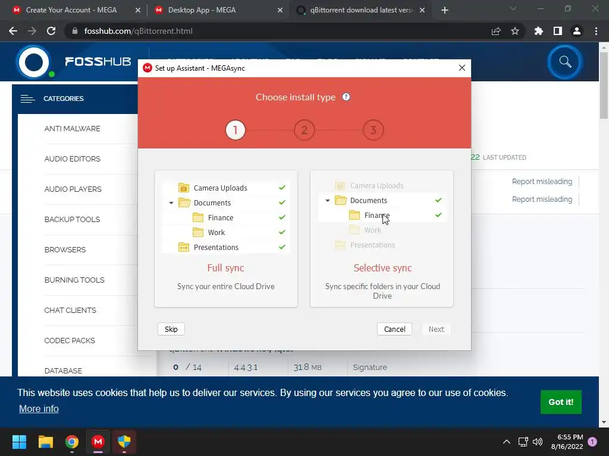Show hidden system tray icons
609x456 pixels.
coord(507,442)
